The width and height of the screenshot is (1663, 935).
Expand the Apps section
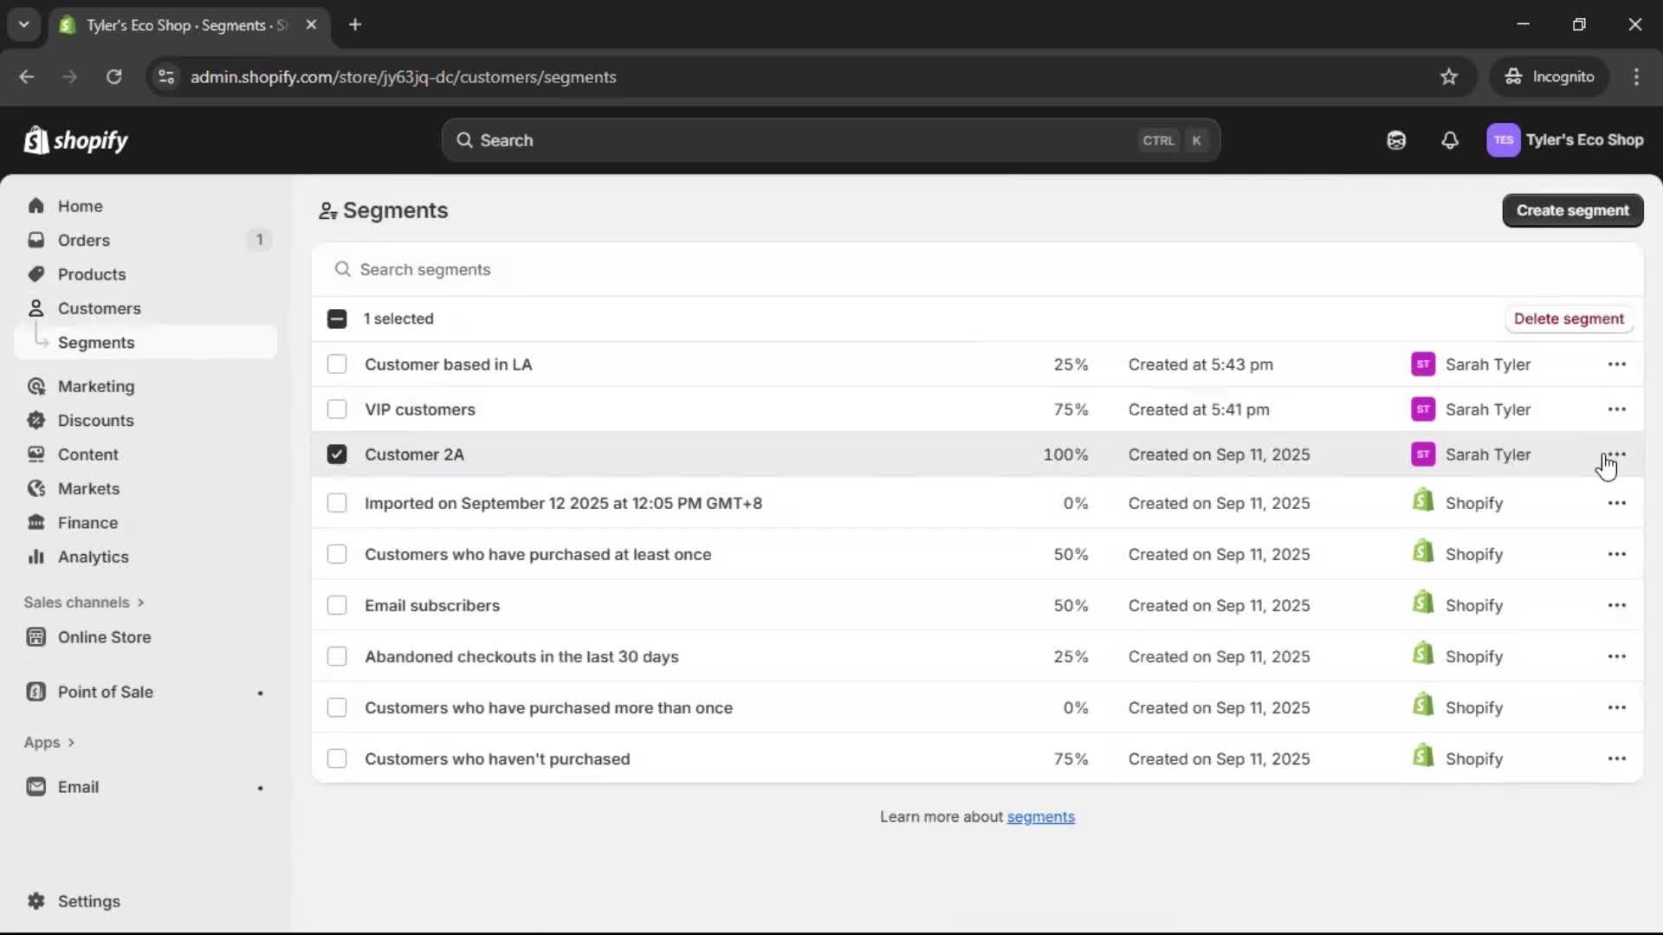click(49, 742)
